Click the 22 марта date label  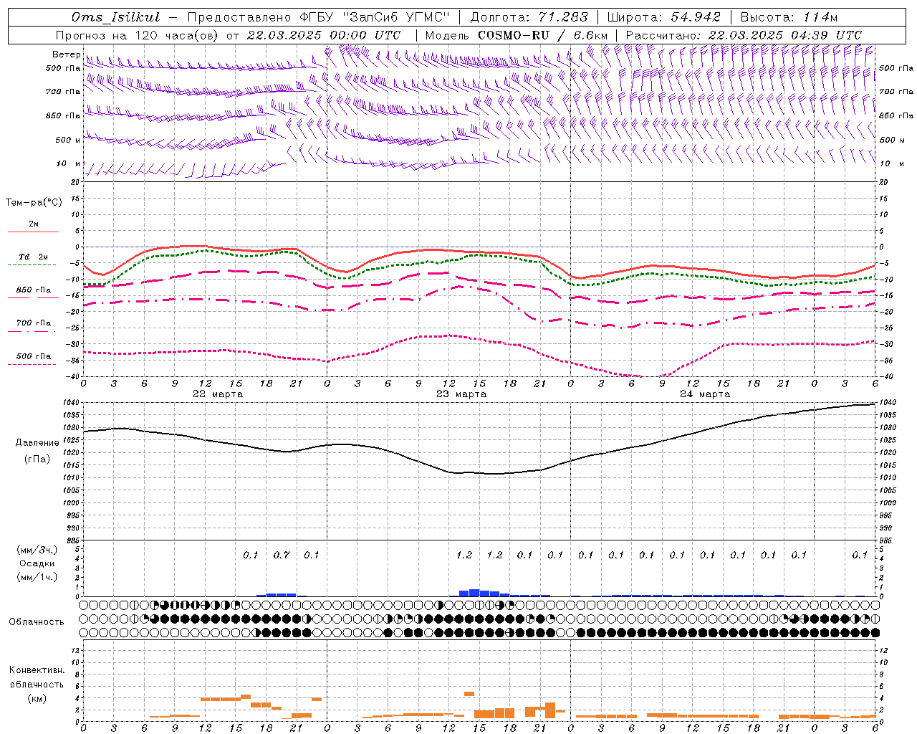[218, 394]
